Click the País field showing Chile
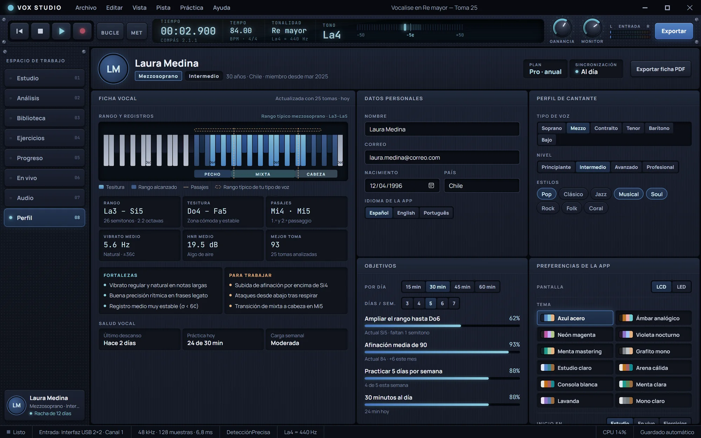 (482, 185)
